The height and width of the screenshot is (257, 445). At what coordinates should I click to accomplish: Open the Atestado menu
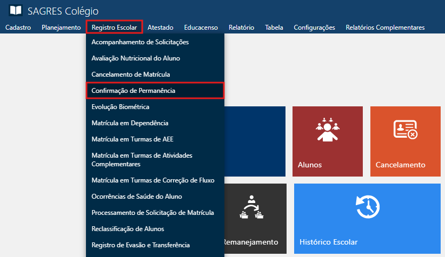pyautogui.click(x=160, y=28)
